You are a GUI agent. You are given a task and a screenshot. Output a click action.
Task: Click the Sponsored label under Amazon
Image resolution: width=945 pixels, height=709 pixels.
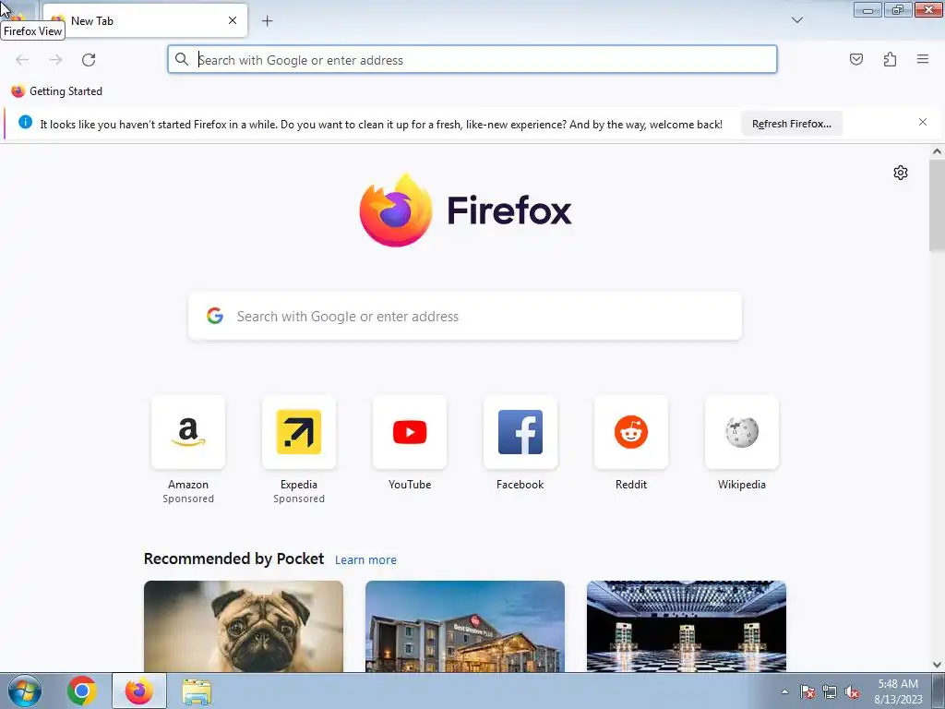pos(188,499)
